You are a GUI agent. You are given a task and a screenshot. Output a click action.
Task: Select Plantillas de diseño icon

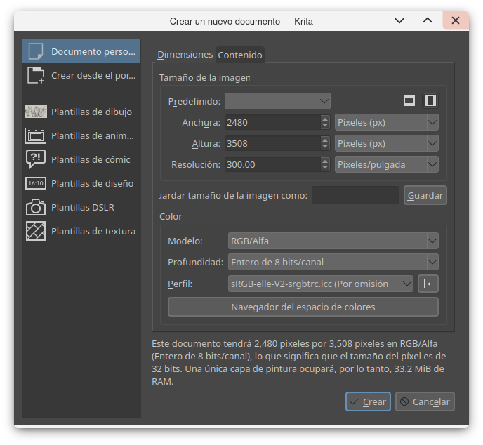click(36, 183)
